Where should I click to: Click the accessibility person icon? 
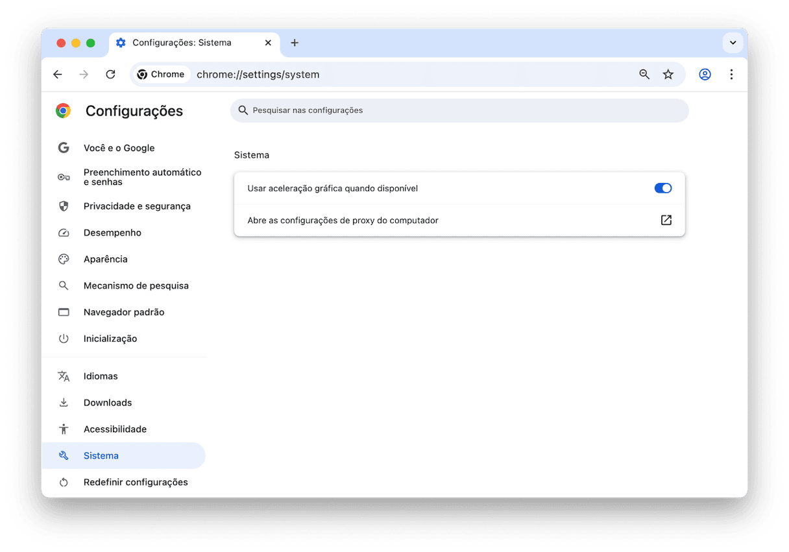pos(64,429)
